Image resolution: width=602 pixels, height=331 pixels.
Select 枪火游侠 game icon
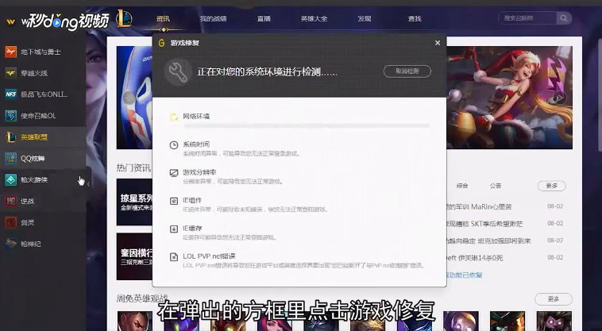click(x=11, y=179)
